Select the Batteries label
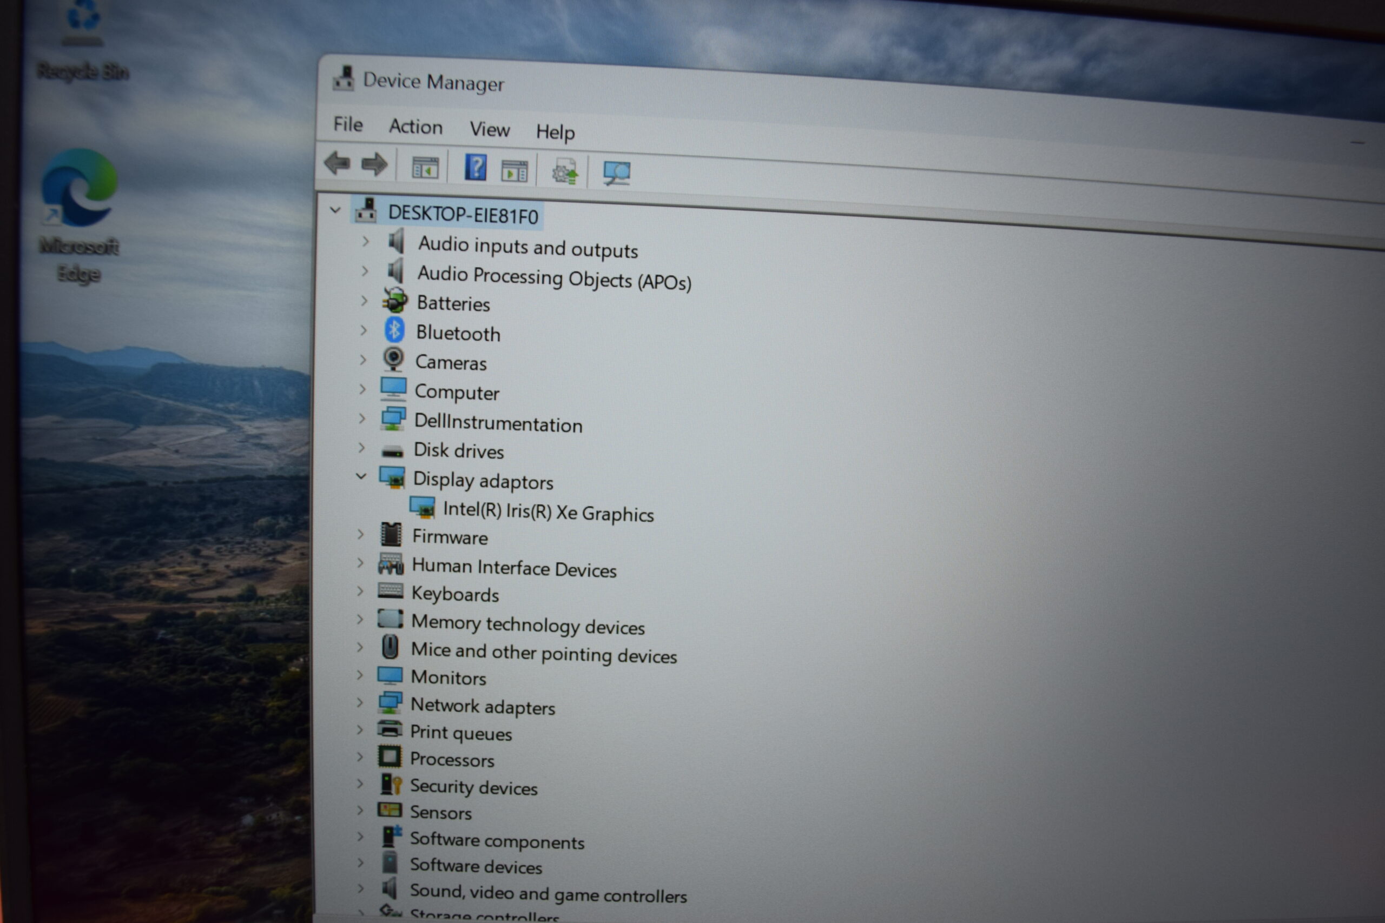This screenshot has width=1385, height=923. [453, 304]
